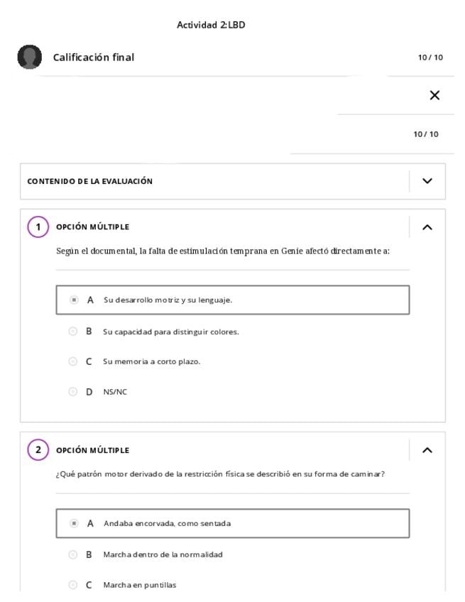Expand the Contenido de la Evaluación section
Image resolution: width=465 pixels, height=602 pixels.
click(427, 181)
